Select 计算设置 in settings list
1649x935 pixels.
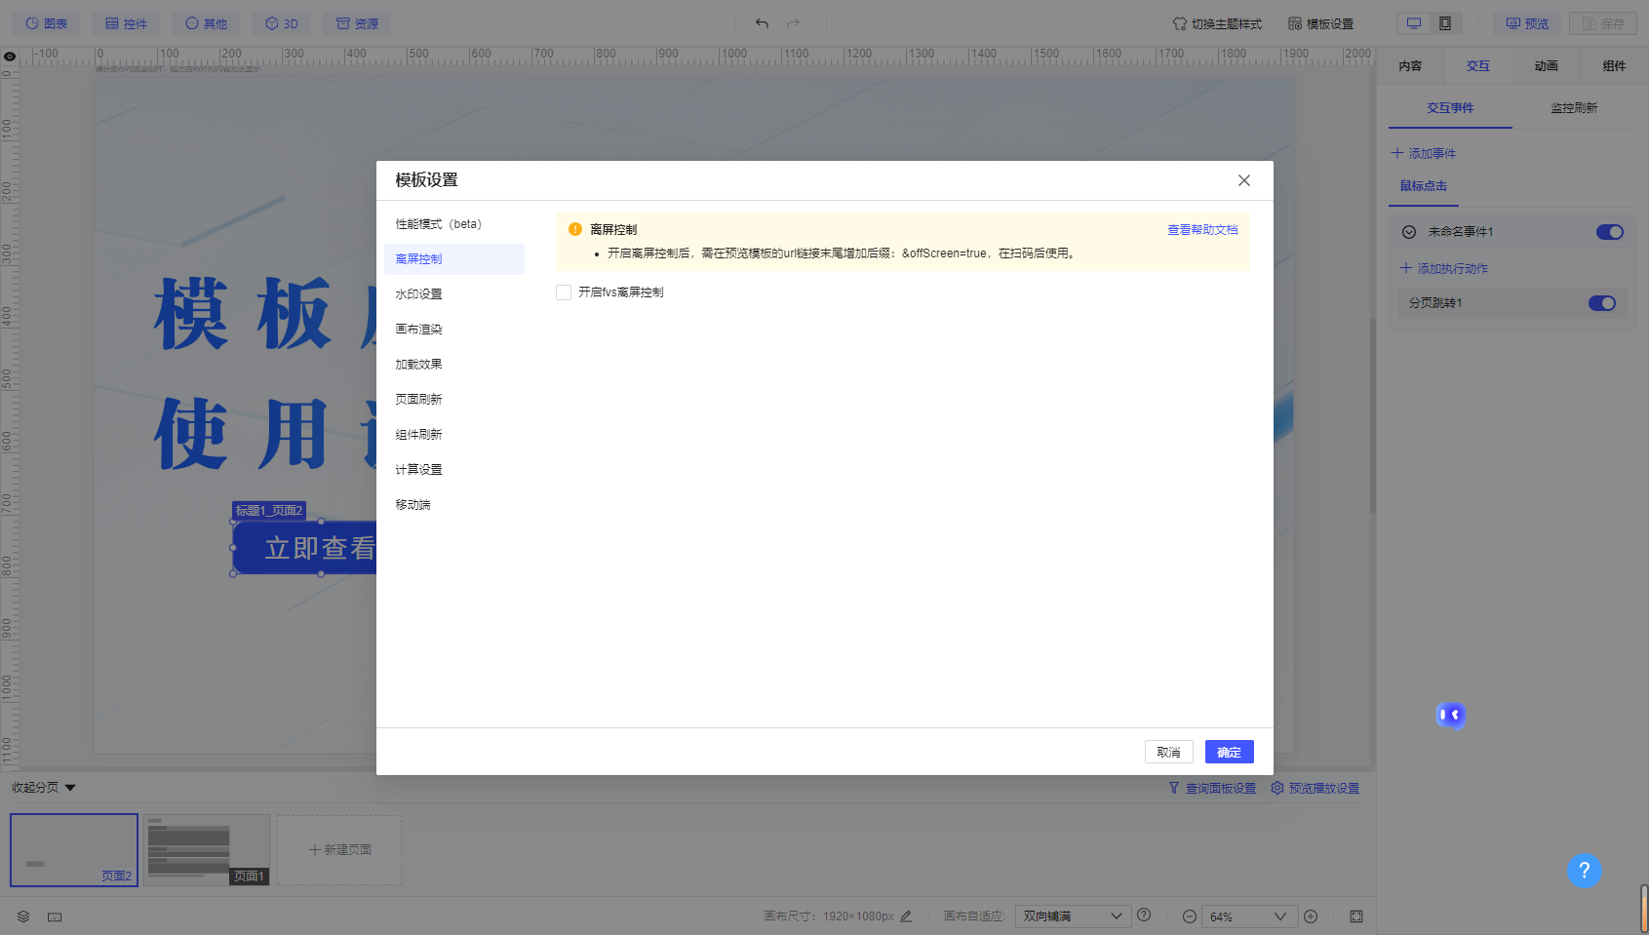point(454,470)
